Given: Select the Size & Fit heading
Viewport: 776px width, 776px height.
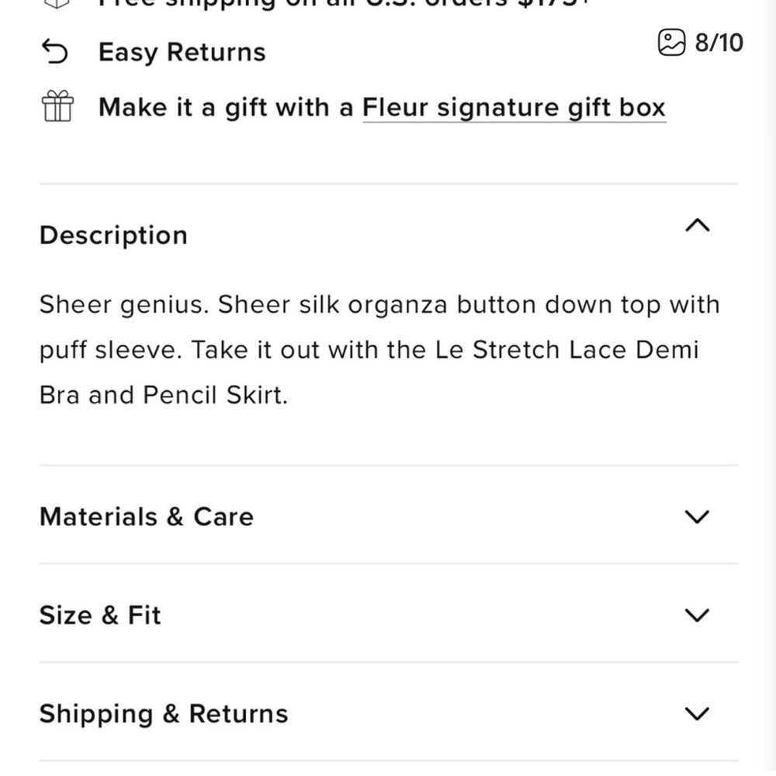Looking at the screenshot, I should [100, 615].
